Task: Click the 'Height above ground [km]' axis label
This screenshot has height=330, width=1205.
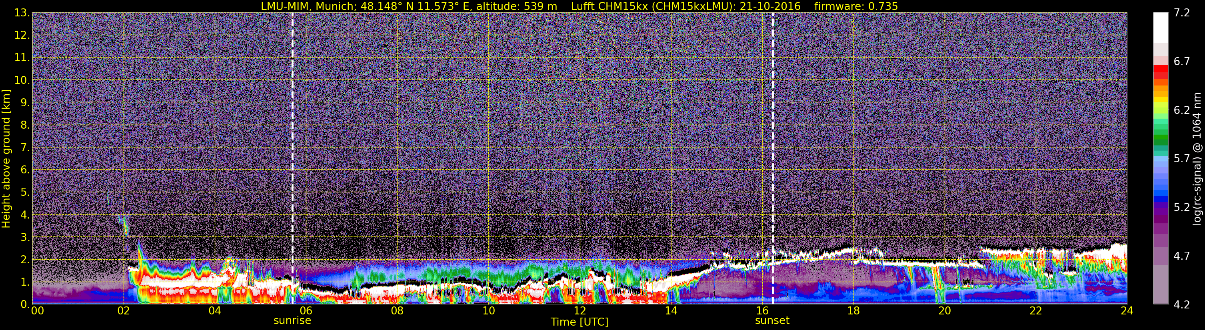Action: [x=6, y=159]
